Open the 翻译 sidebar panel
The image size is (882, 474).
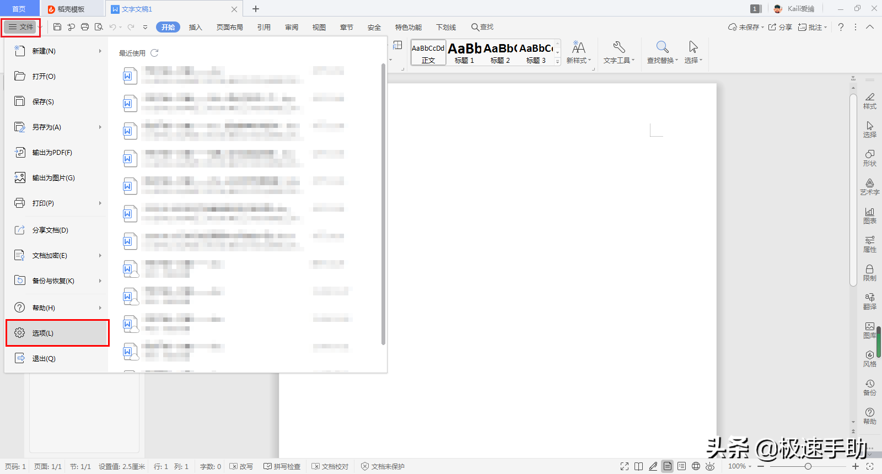[x=870, y=301]
